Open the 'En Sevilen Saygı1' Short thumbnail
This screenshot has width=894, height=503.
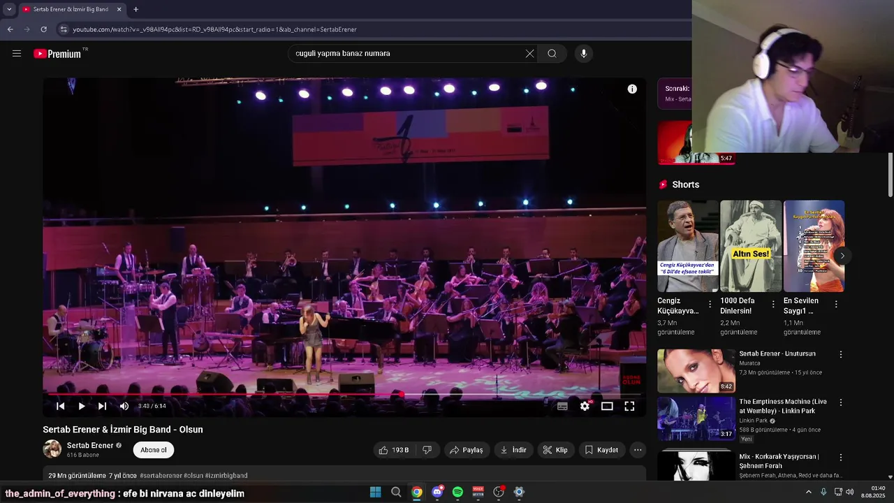pos(814,246)
